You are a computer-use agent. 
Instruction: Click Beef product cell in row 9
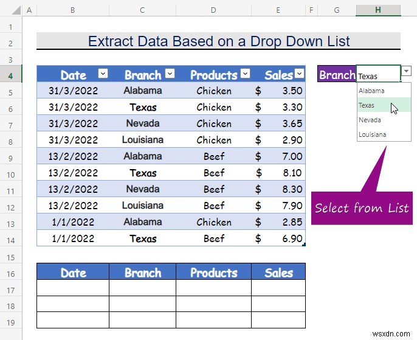[213, 156]
